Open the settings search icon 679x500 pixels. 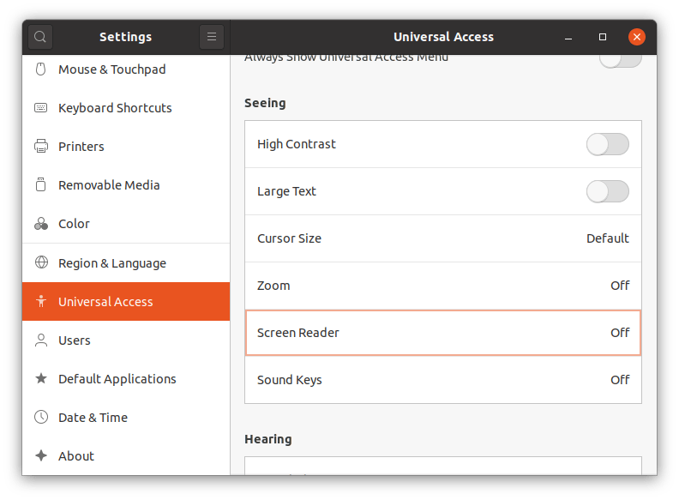[40, 37]
